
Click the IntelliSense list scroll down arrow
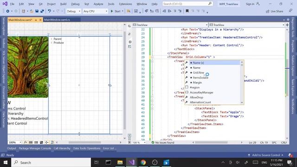(242, 103)
